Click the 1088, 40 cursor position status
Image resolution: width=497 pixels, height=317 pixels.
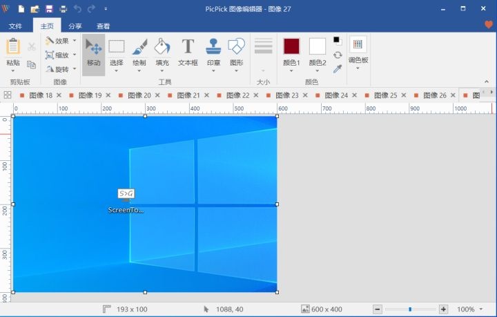[224, 309]
